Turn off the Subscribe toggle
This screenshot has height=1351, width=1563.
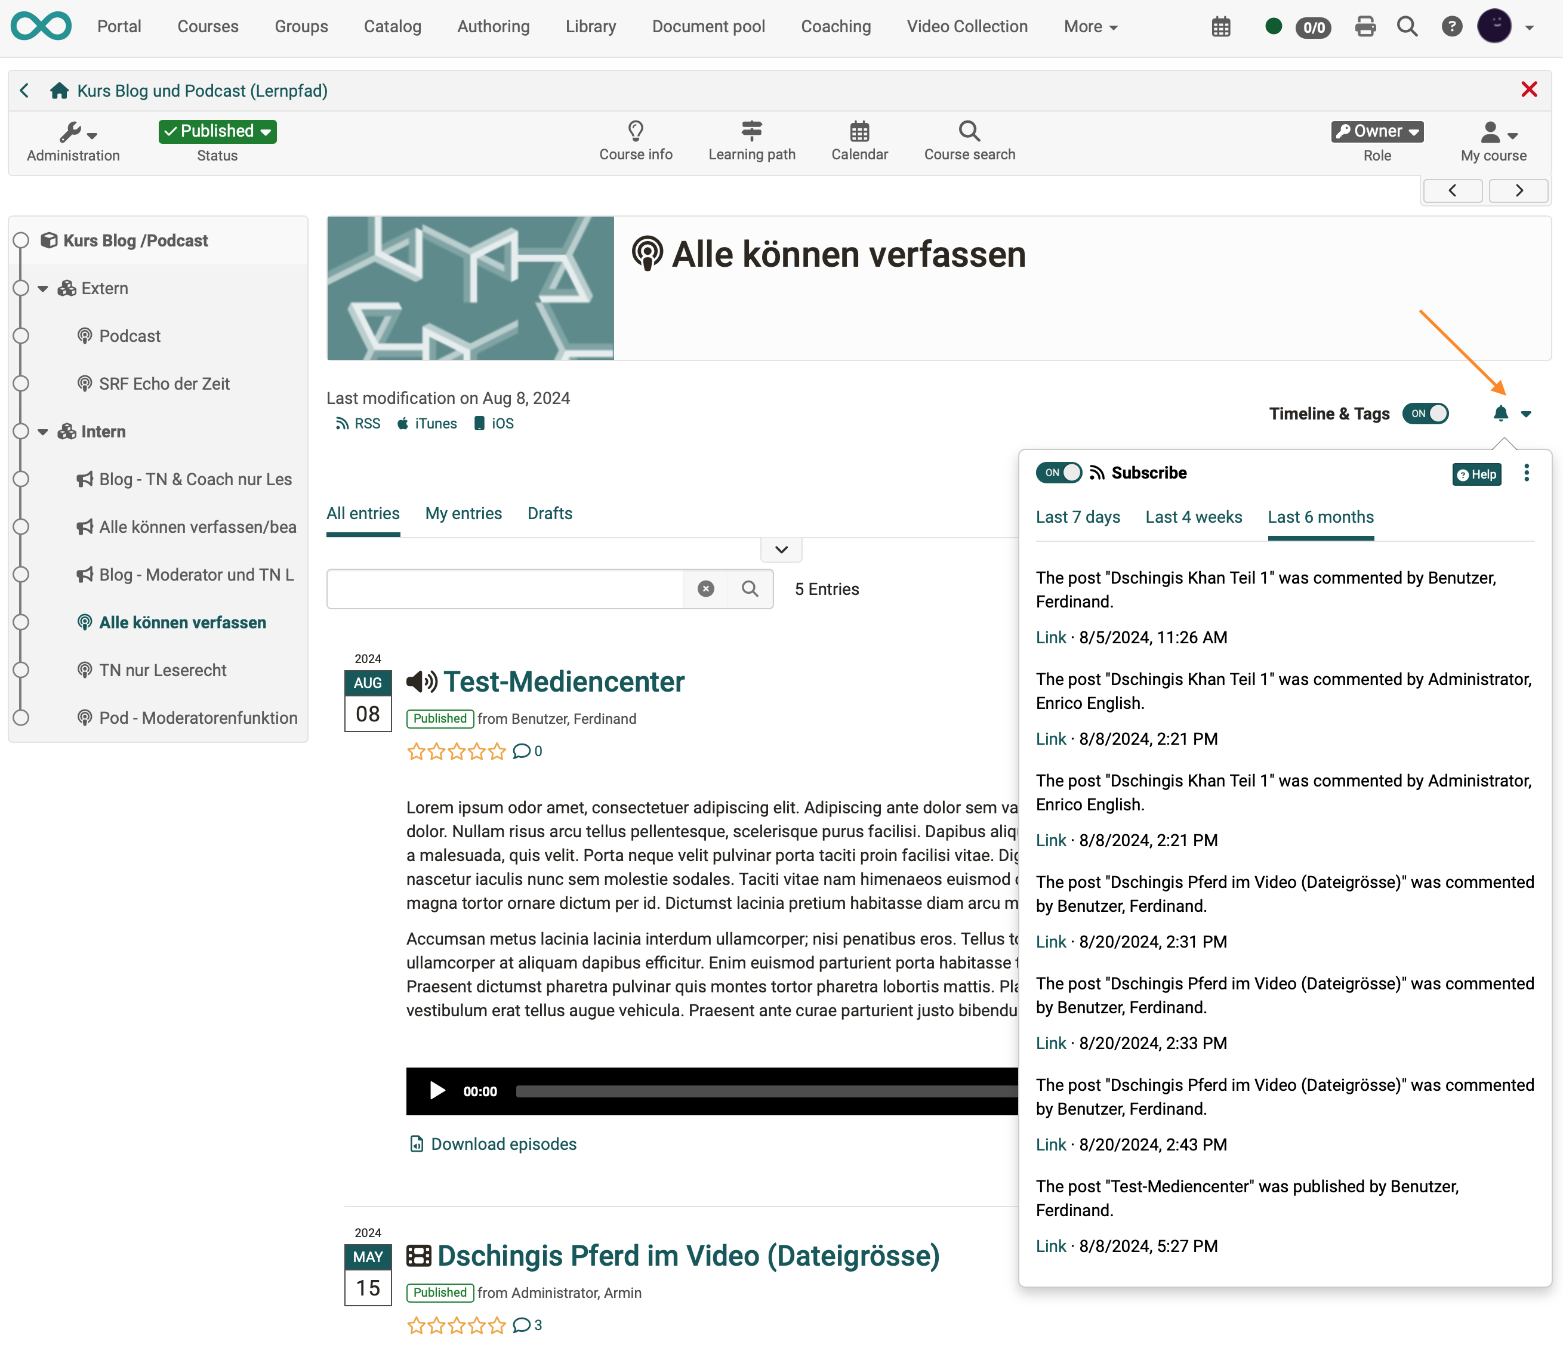pos(1058,473)
